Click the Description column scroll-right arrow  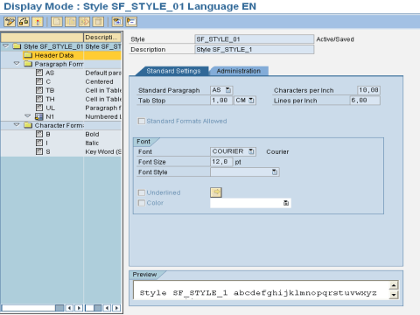click(116, 308)
